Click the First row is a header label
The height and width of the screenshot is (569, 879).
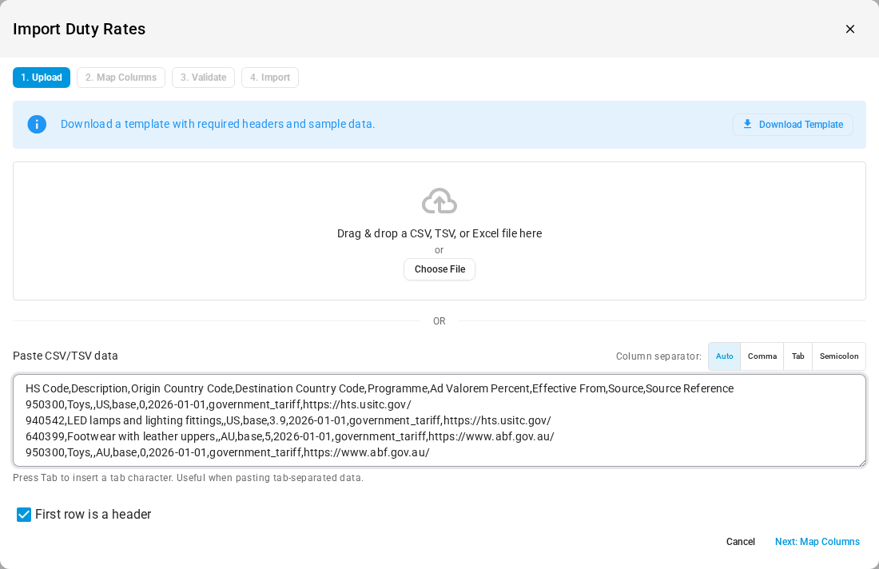93,515
